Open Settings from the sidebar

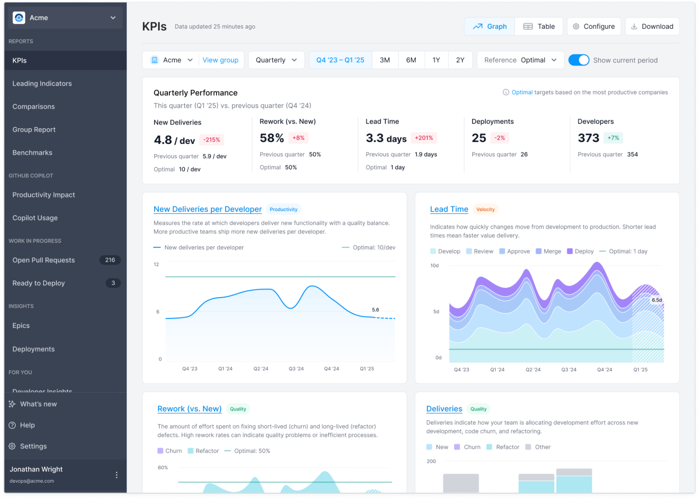click(33, 446)
